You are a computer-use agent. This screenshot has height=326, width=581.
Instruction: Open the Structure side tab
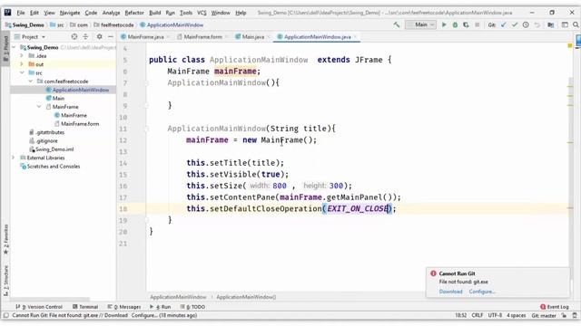click(x=5, y=280)
